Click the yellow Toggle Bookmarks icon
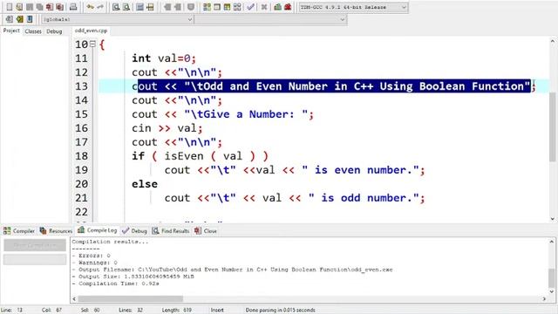This screenshot has height=314, width=558. (19, 19)
